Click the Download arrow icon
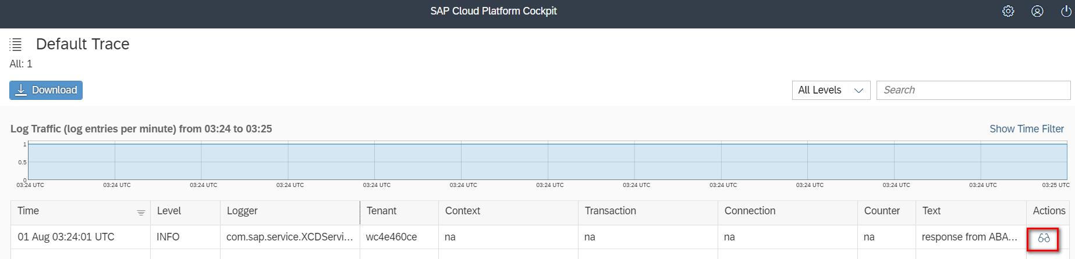Screen dimensions: 1075x259 pyautogui.click(x=21, y=90)
